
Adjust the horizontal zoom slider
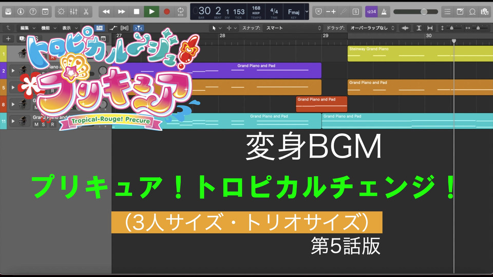pyautogui.click(x=478, y=28)
